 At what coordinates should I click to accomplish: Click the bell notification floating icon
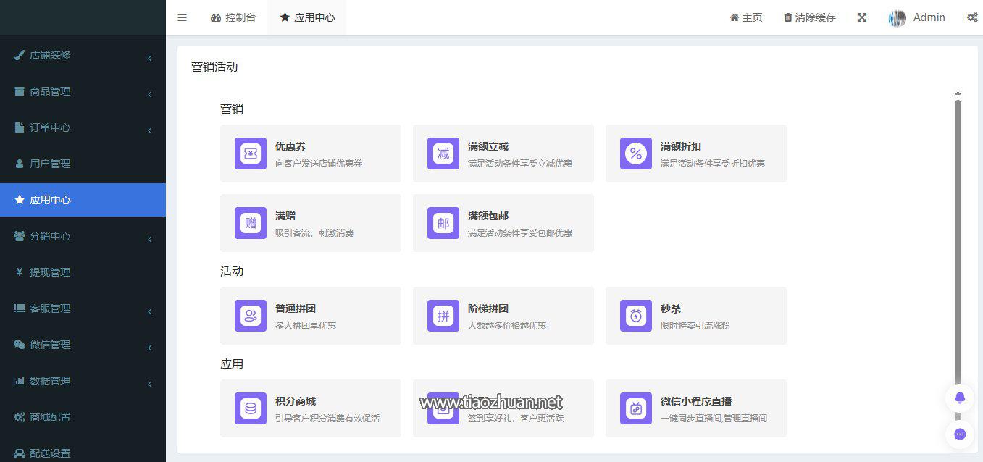(x=960, y=398)
